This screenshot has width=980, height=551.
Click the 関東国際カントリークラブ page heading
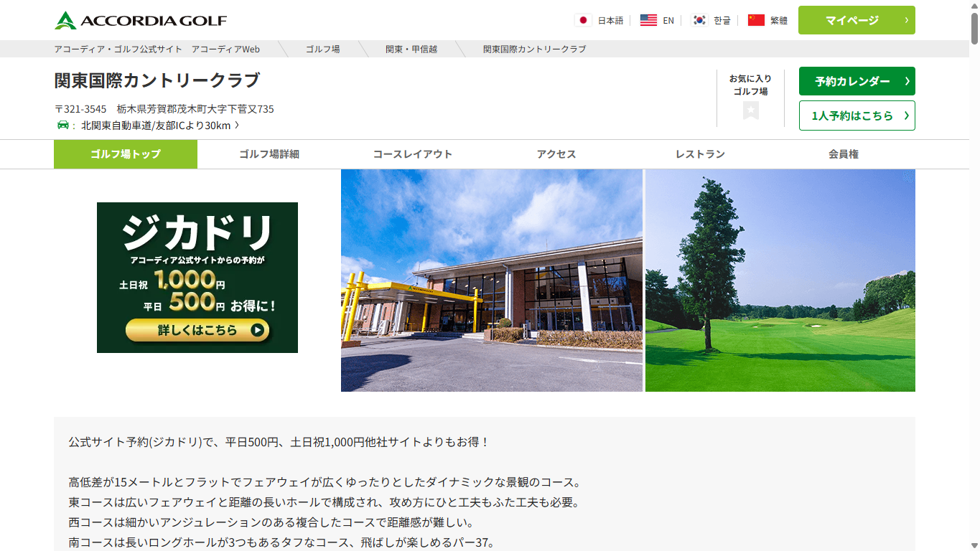click(157, 80)
